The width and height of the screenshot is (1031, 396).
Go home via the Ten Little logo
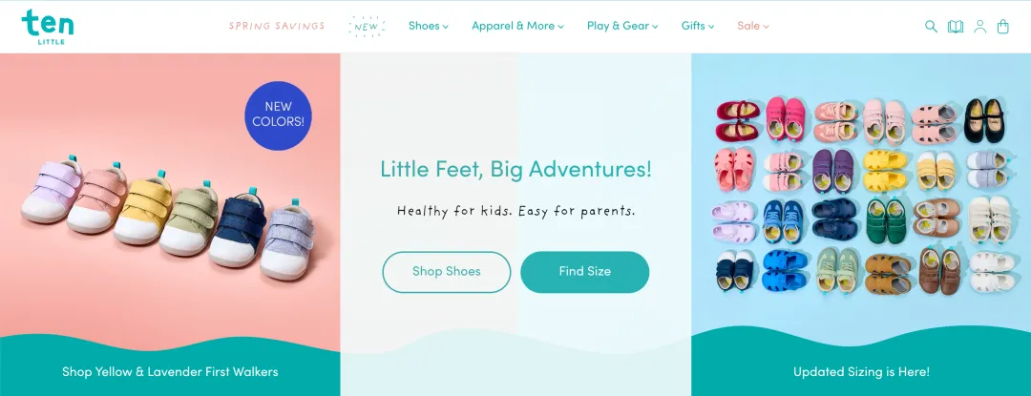coord(48,27)
